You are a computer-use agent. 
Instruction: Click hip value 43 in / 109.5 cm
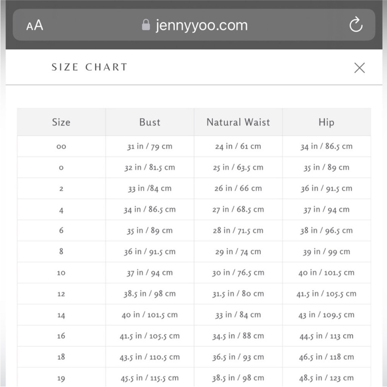[x=326, y=315]
